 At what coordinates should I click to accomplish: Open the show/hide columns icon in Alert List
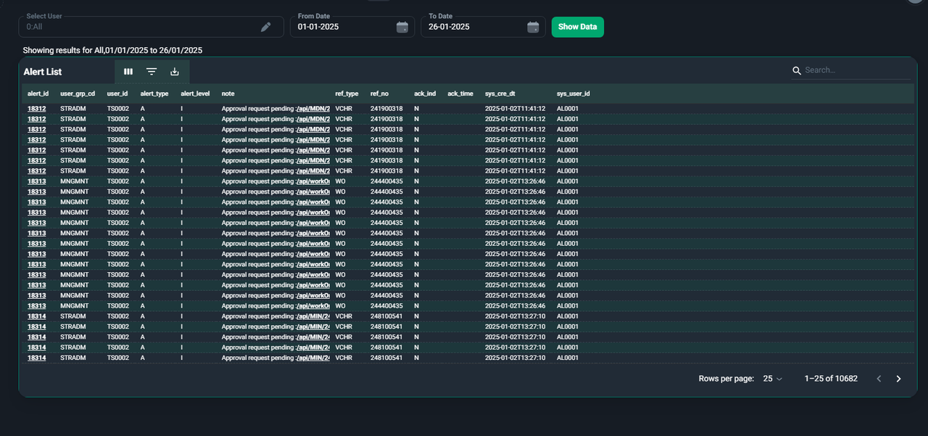pos(128,72)
